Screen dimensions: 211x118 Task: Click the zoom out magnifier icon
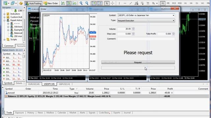click(87, 3)
